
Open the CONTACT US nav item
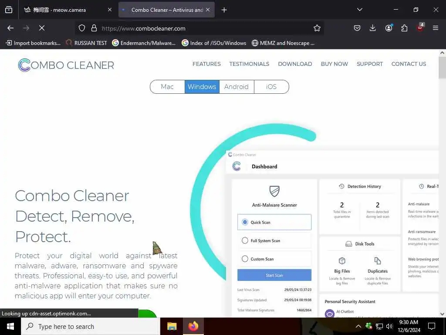409,64
